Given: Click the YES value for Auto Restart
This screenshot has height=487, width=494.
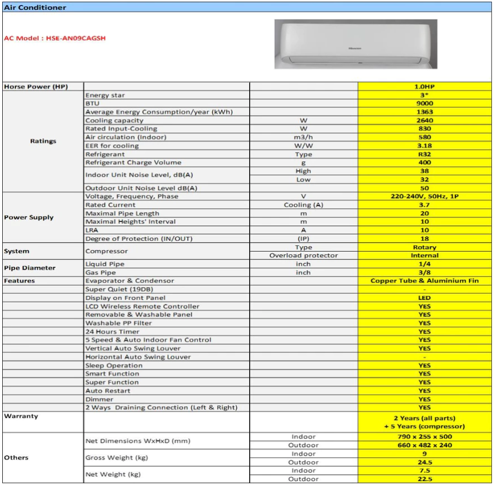Looking at the screenshot, I should 424,391.
